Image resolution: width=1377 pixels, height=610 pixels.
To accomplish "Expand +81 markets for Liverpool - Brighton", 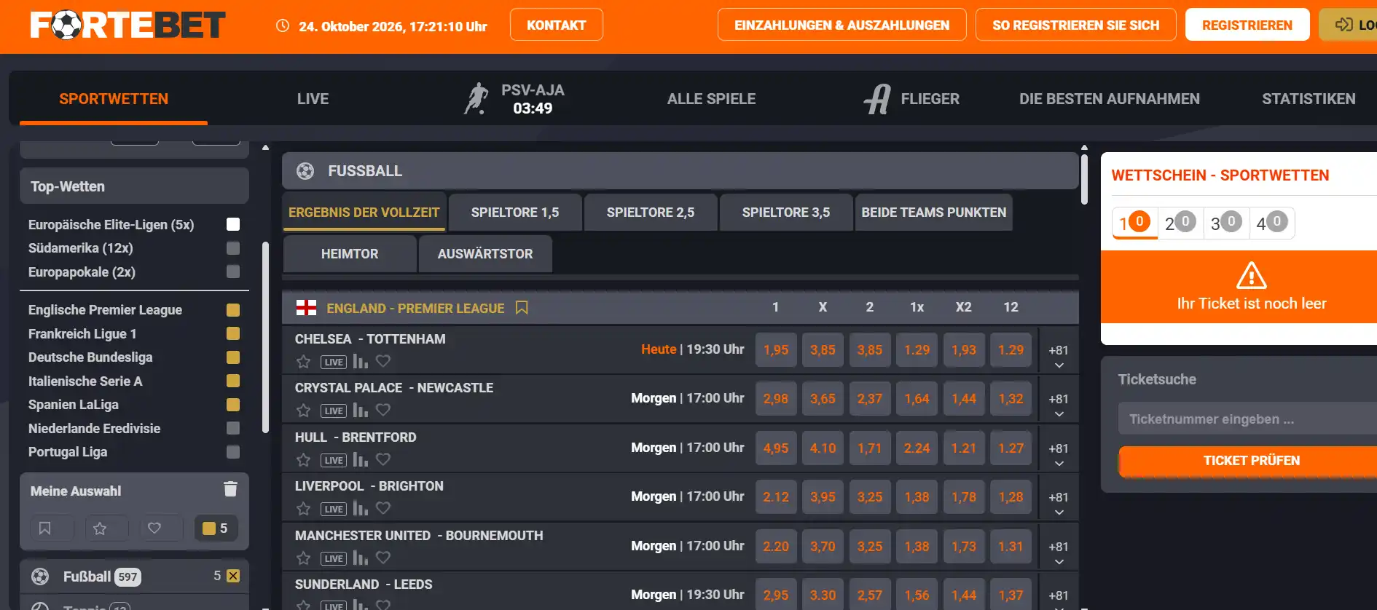I will [x=1059, y=503].
